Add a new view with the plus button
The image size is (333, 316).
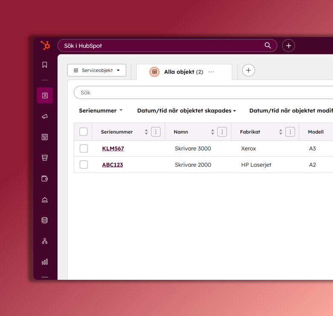coord(249,70)
